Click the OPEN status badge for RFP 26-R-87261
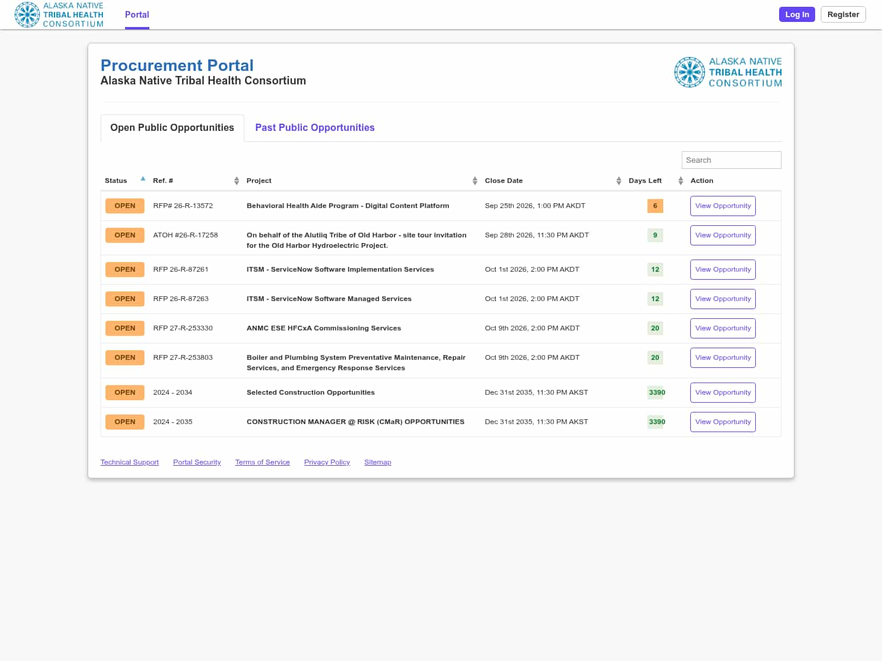882x661 pixels. point(125,269)
